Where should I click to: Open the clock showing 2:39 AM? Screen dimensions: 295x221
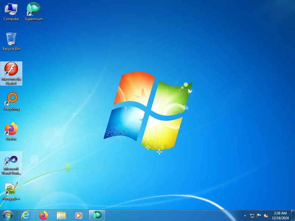click(280, 216)
